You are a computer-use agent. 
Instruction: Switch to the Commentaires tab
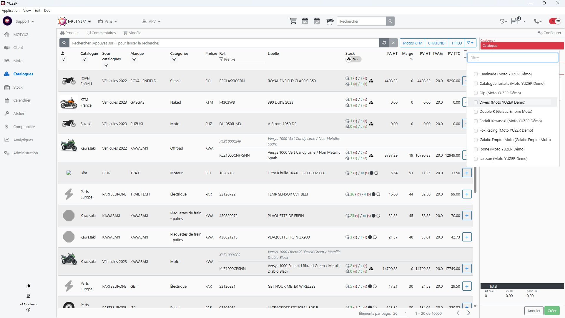[x=101, y=33]
